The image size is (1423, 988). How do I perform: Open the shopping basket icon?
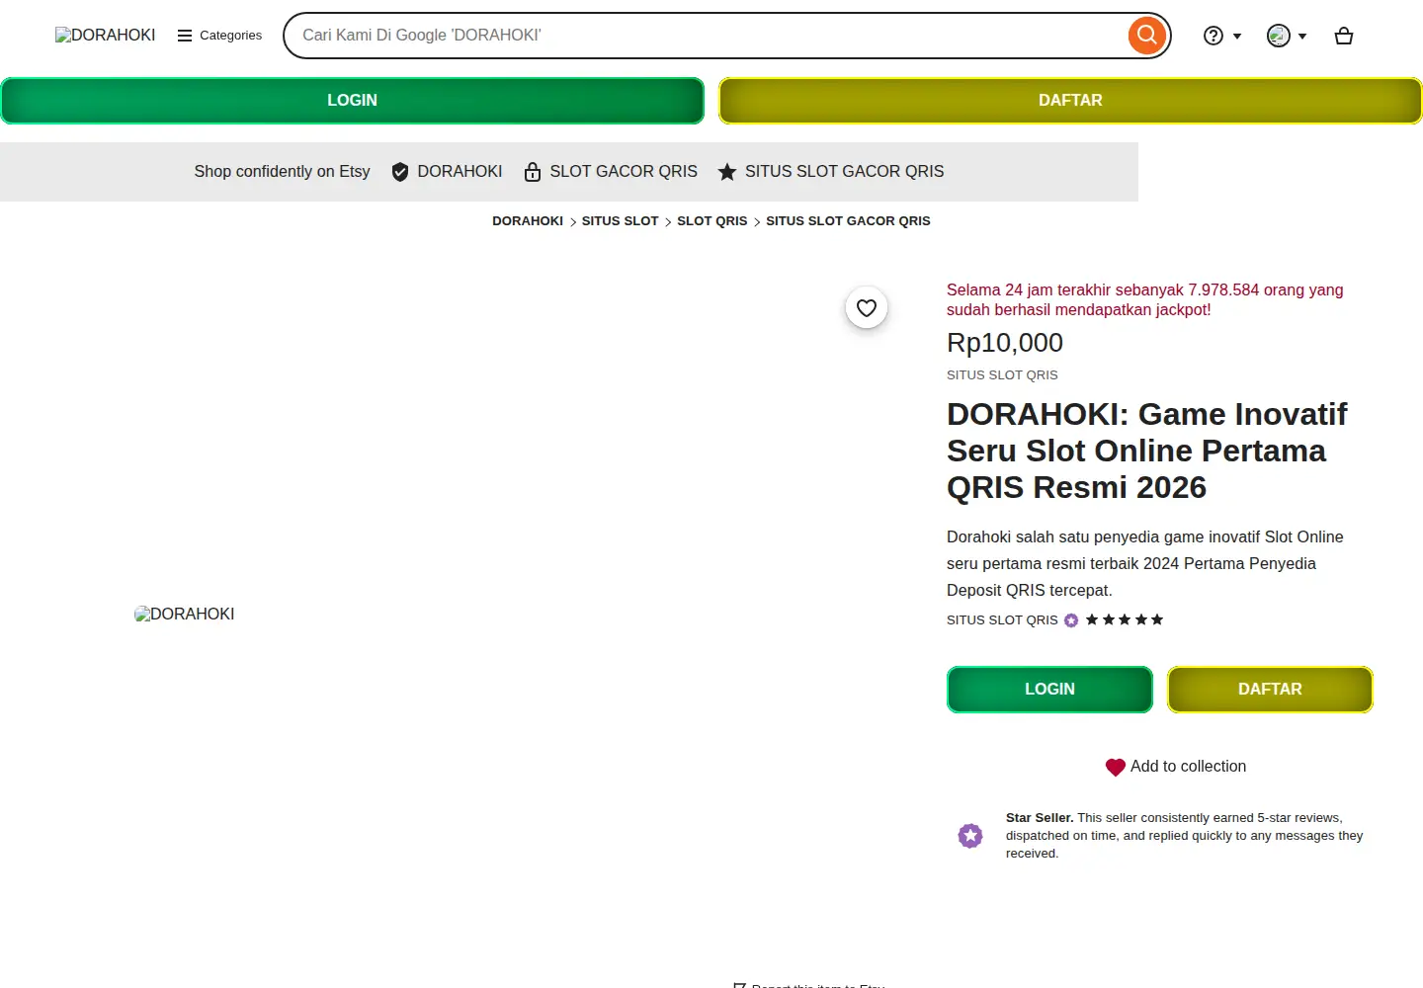(x=1344, y=36)
